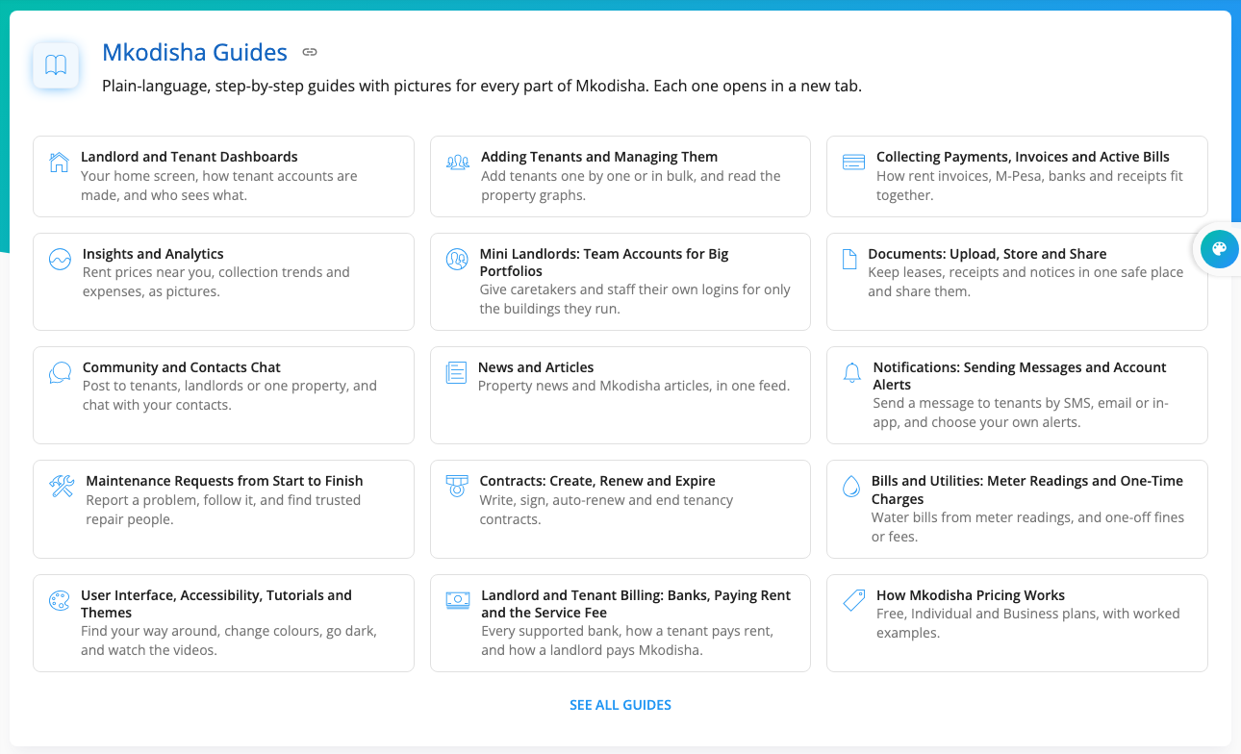Screen dimensions: 1241x754
Task: Open Bills and Utilities: Meter Readings guide
Action: click(1027, 490)
